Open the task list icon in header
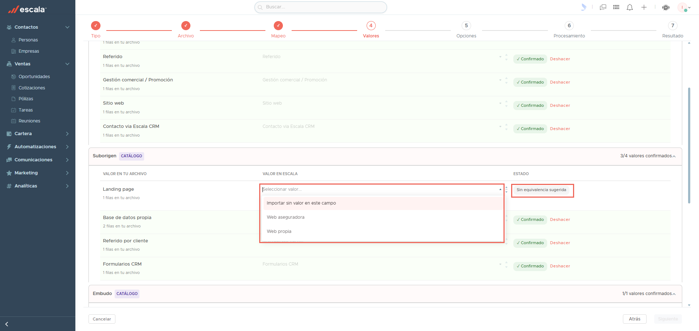Viewport: 699px width, 331px height. tap(616, 7)
